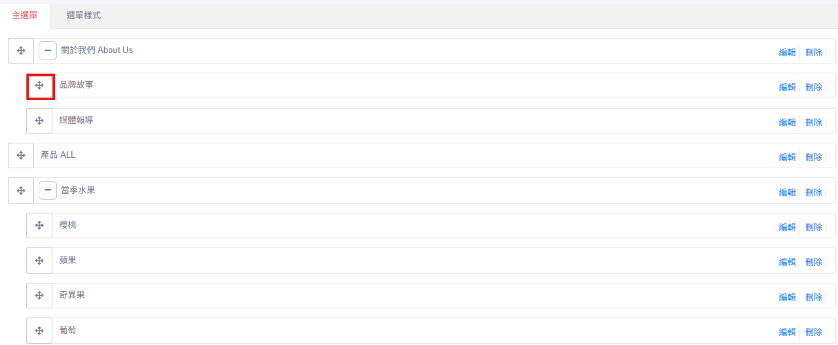This screenshot has width=838, height=345.
Task: Collapse the 當季水果 submenu
Action: tap(48, 191)
